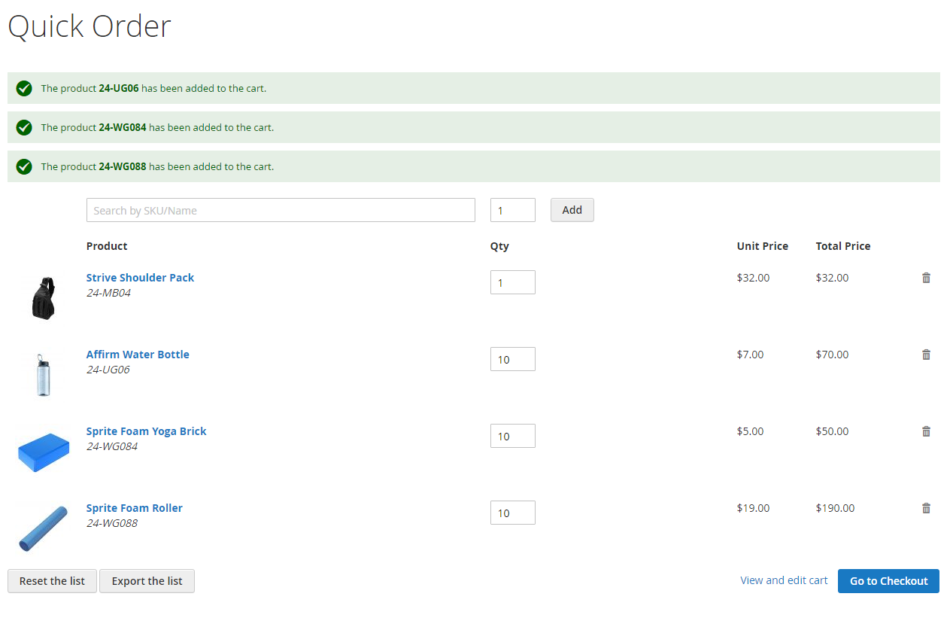Viewport: 950px width, 627px height.
Task: Edit quantity for Strive Shoulder Pack
Action: tap(512, 282)
